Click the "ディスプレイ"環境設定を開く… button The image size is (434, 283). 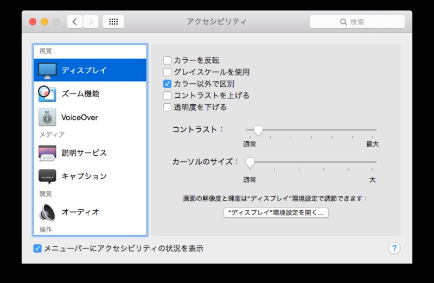[276, 212]
